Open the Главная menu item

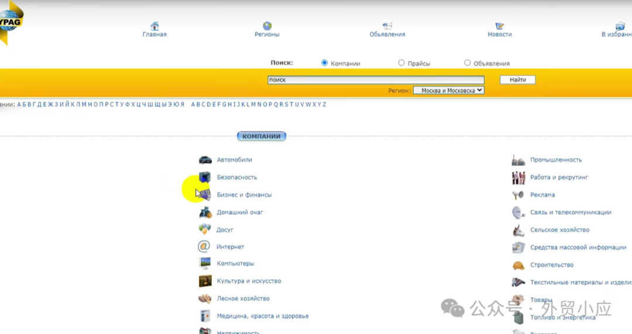point(154,34)
